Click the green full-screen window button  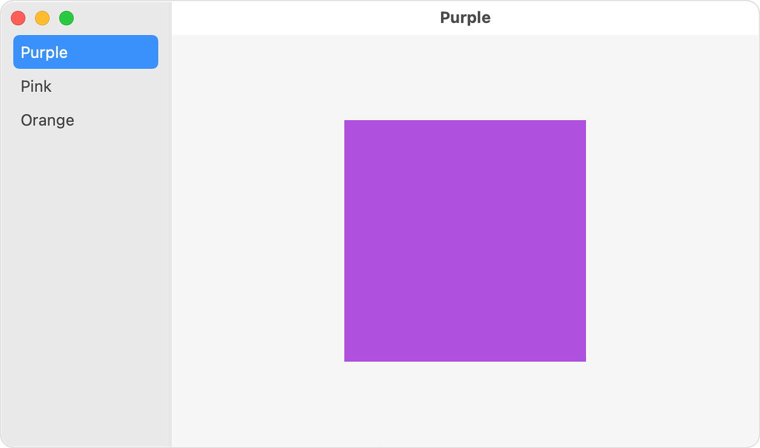tap(66, 18)
